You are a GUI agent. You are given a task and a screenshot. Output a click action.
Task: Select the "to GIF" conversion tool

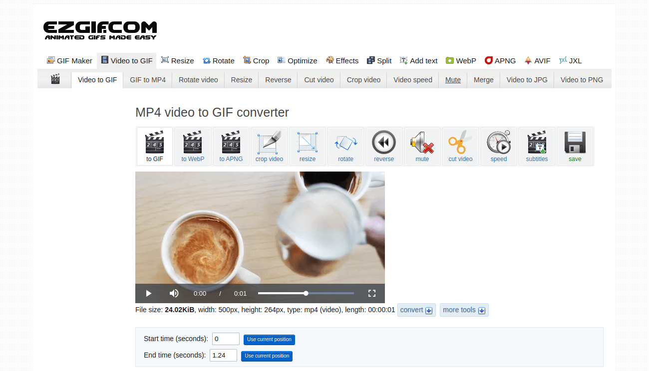pyautogui.click(x=155, y=146)
